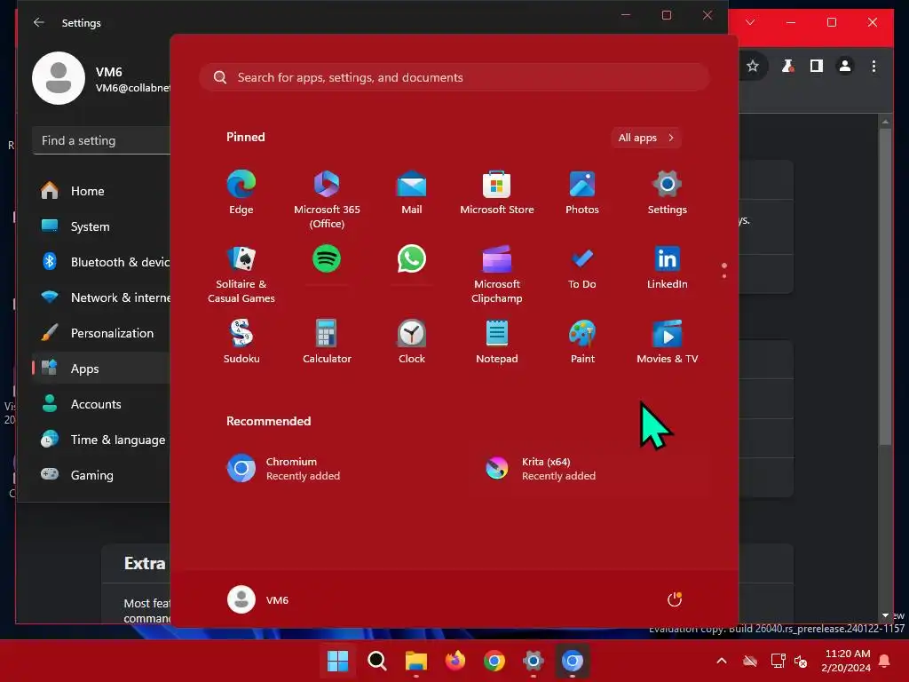Open Time & language settings

point(101,440)
